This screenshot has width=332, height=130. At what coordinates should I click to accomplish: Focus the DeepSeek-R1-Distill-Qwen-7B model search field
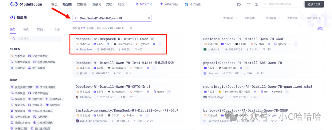[112, 18]
